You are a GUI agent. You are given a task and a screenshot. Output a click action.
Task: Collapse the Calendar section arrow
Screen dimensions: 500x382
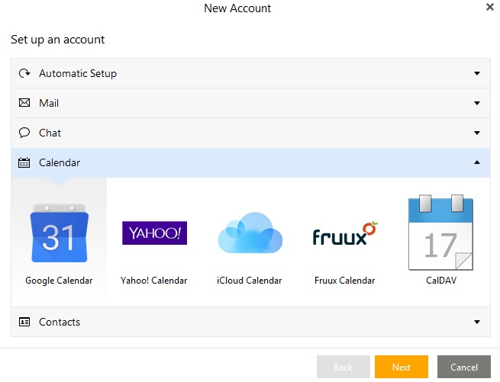477,162
